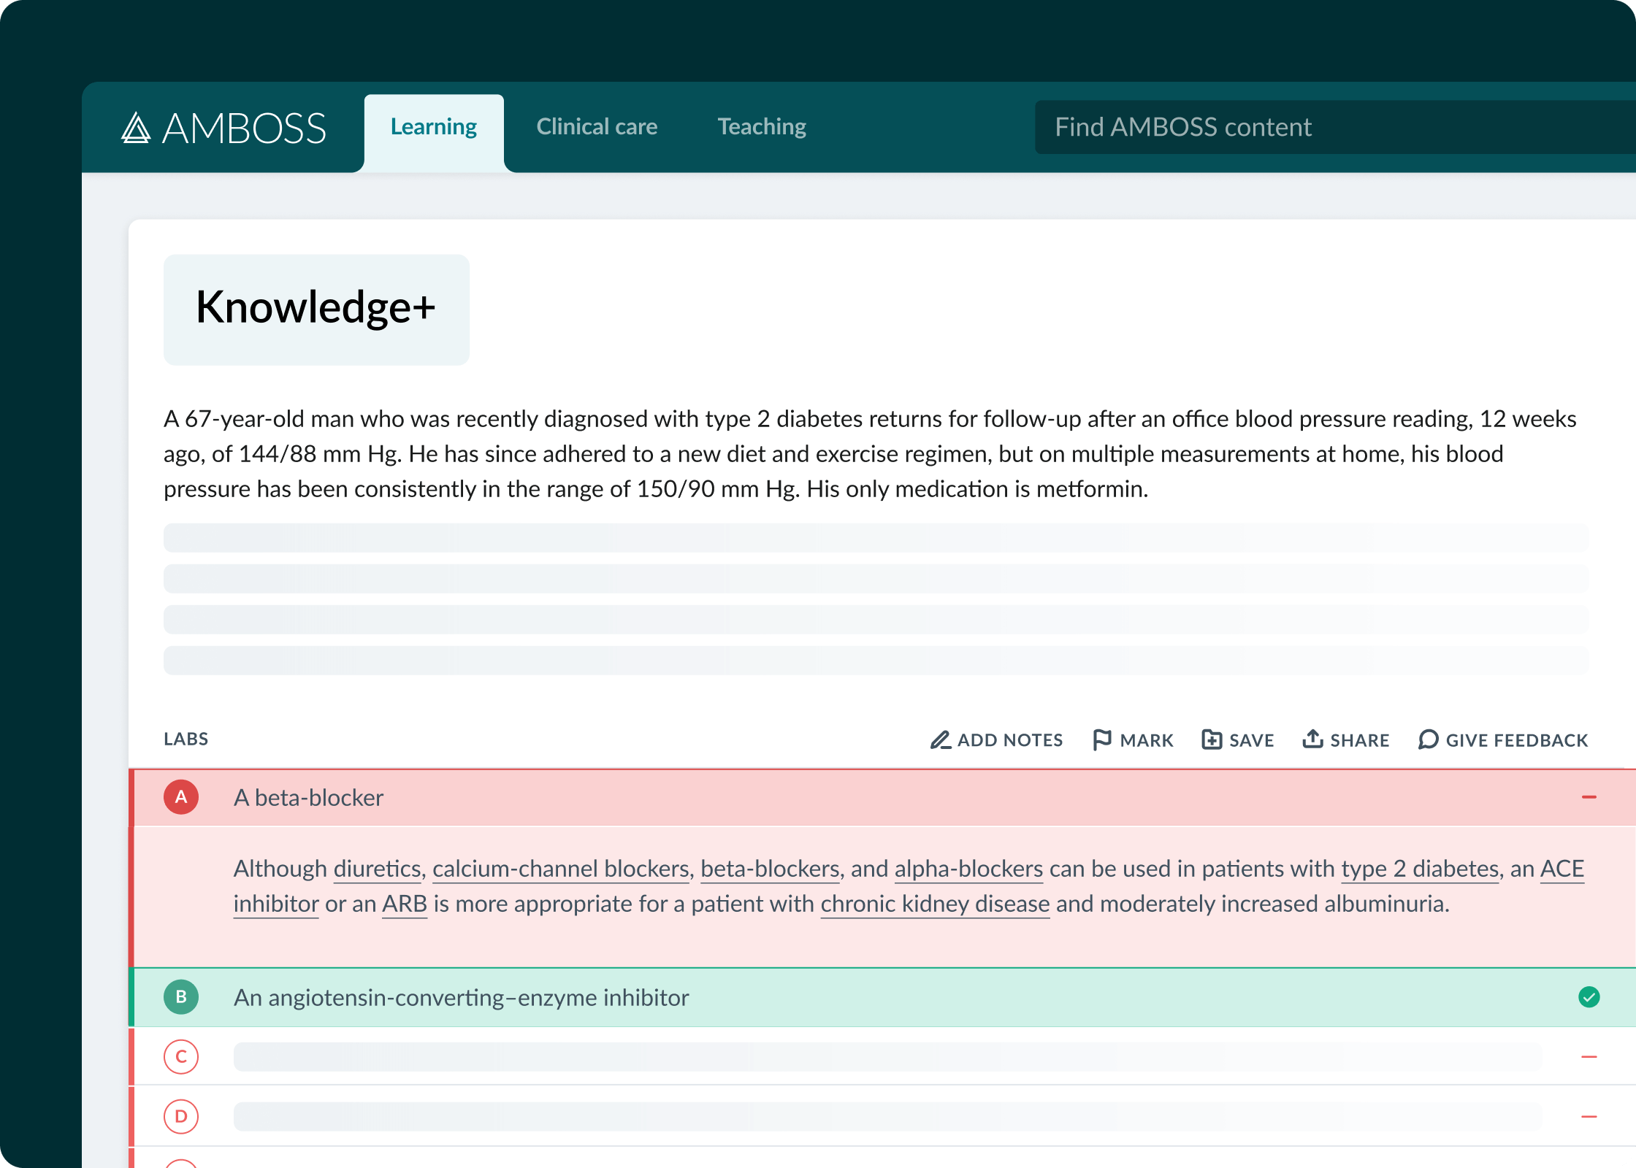
Task: Click the Give Feedback speech bubble icon
Action: [1428, 740]
